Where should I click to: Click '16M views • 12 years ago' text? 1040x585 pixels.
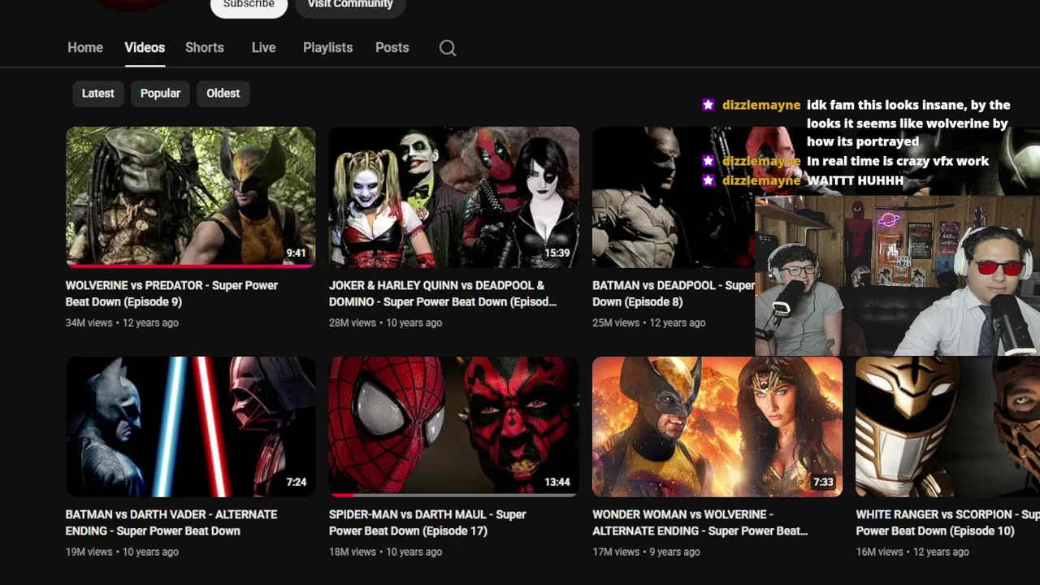912,552
